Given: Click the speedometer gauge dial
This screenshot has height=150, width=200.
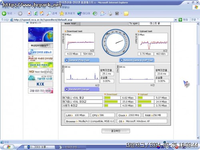Looking at the screenshot, I should point(116,43).
